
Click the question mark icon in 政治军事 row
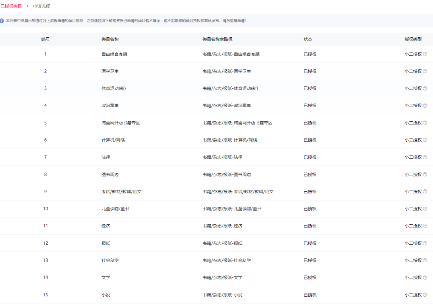pyautogui.click(x=425, y=105)
